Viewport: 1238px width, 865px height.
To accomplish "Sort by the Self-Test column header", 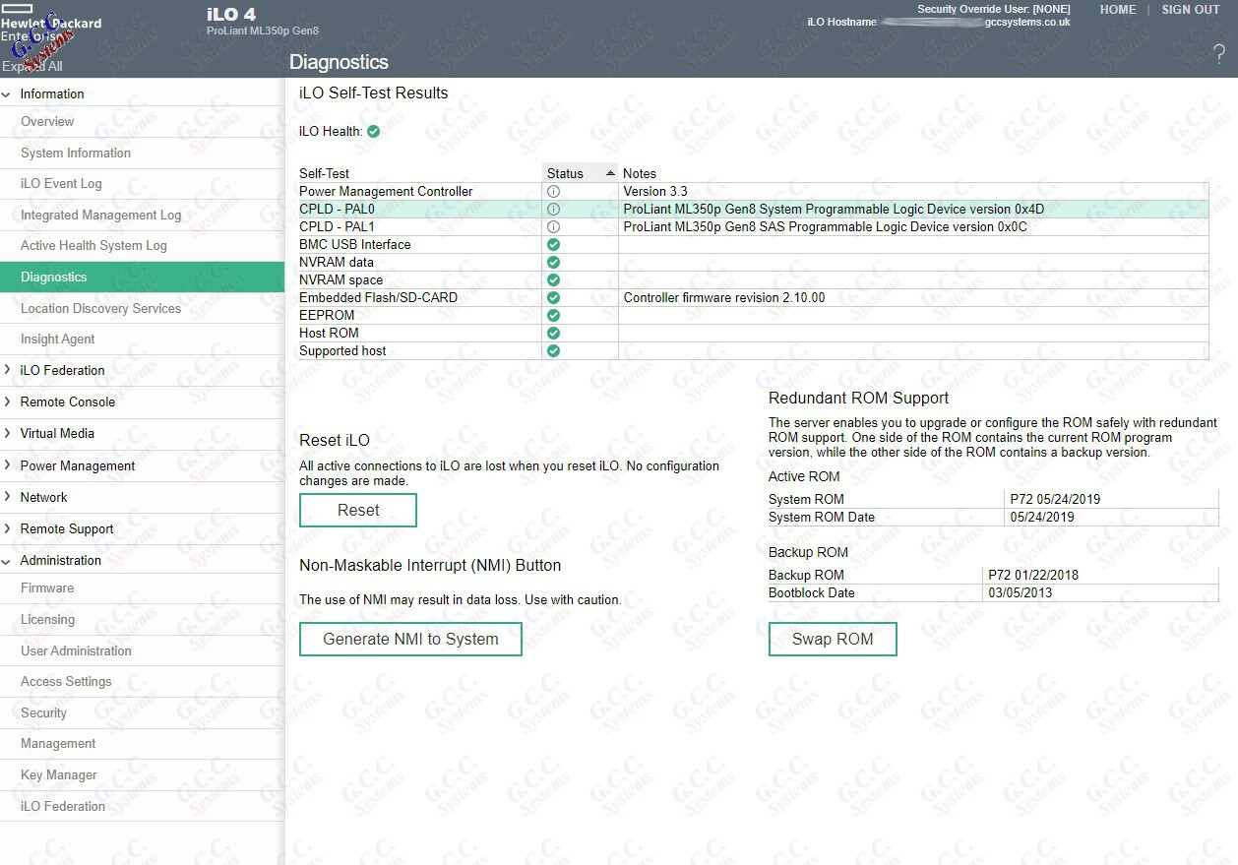I will pyautogui.click(x=325, y=173).
